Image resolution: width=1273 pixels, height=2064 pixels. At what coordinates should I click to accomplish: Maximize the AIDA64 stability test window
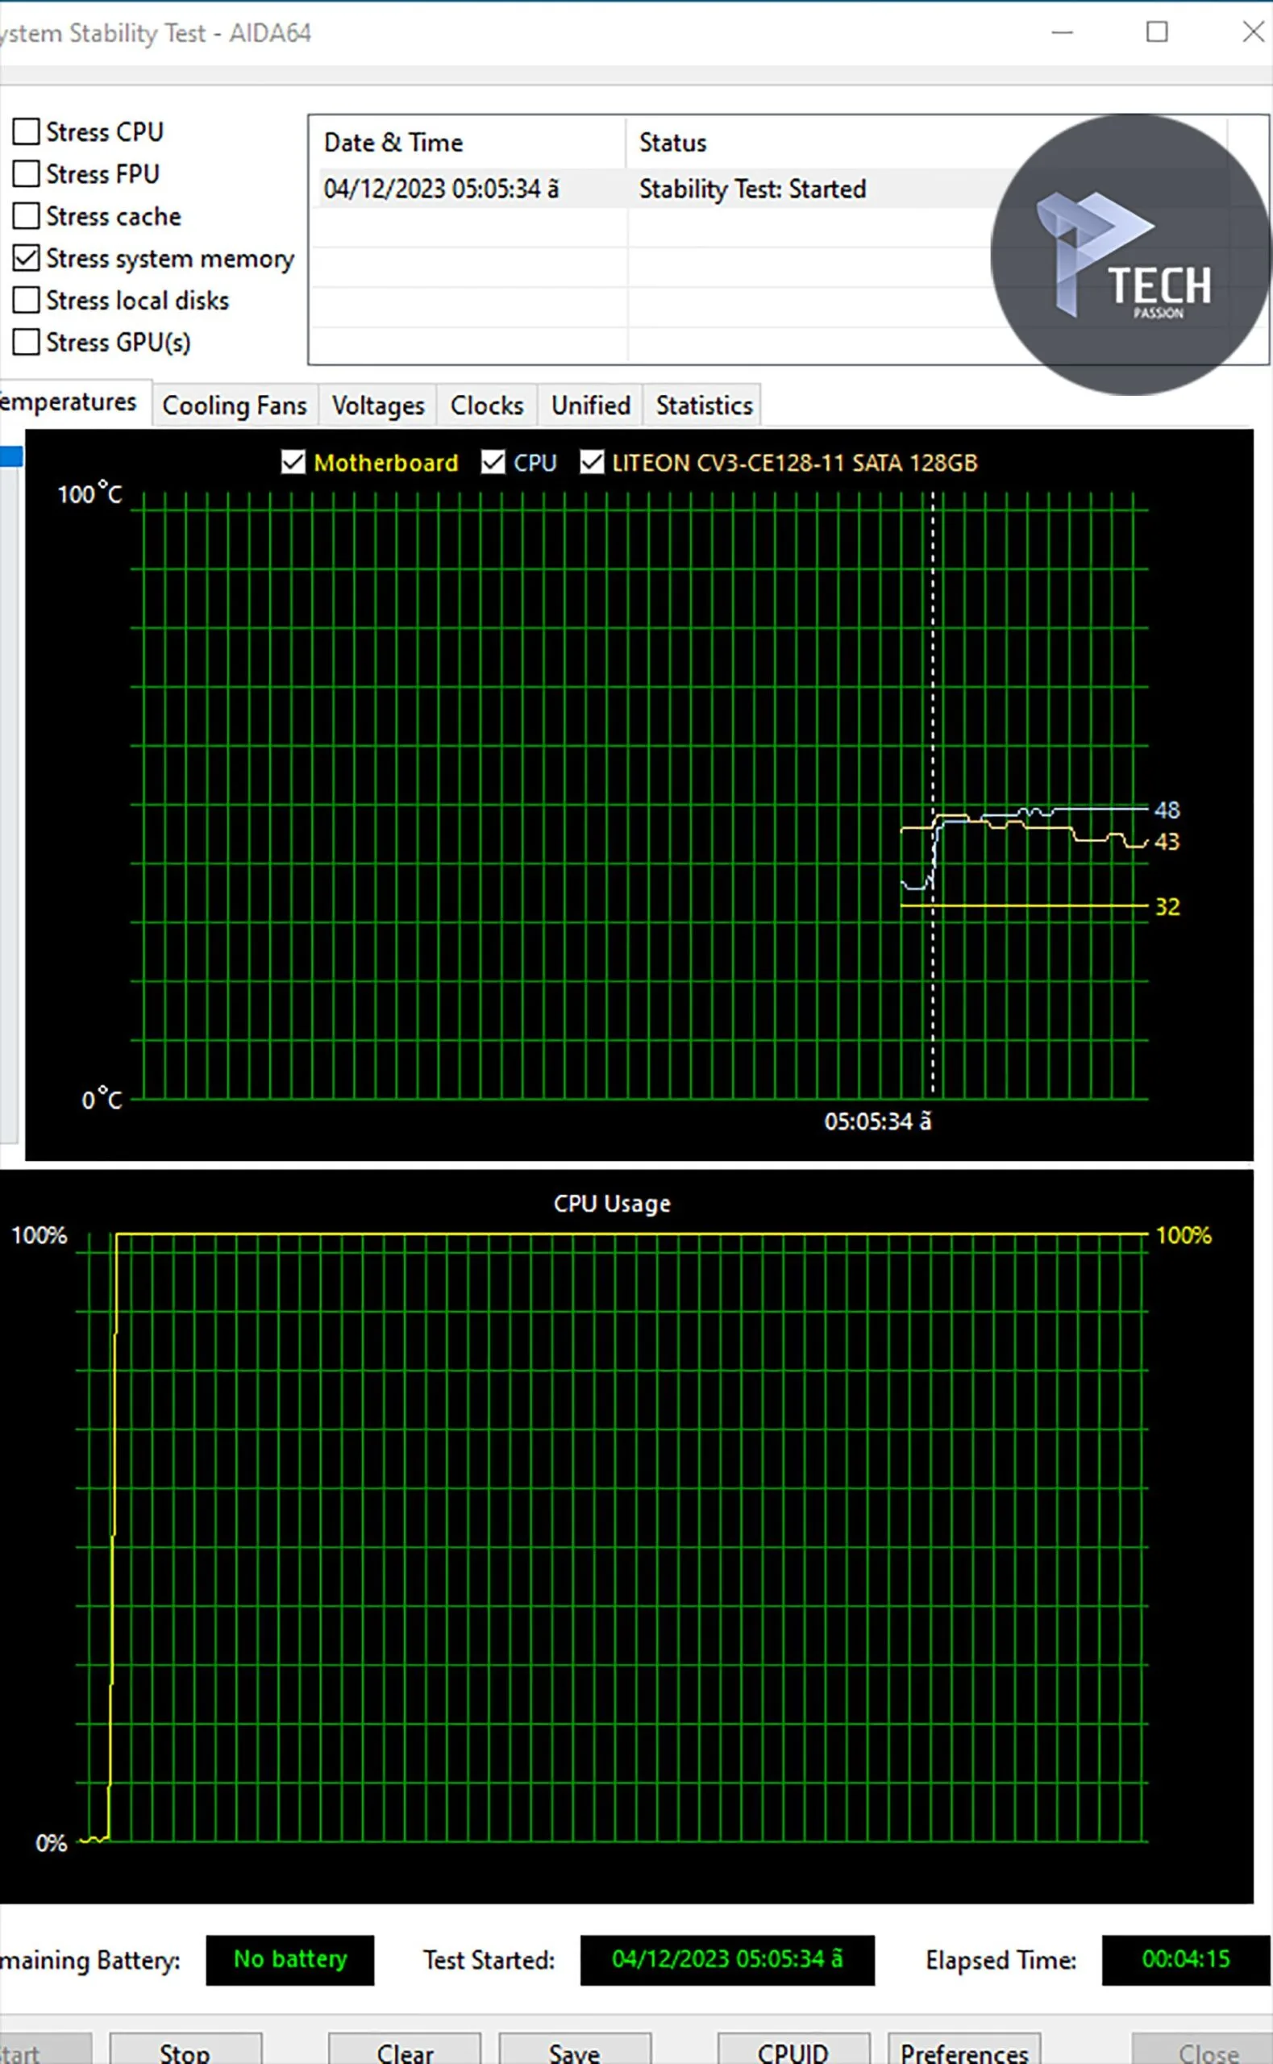(1158, 33)
